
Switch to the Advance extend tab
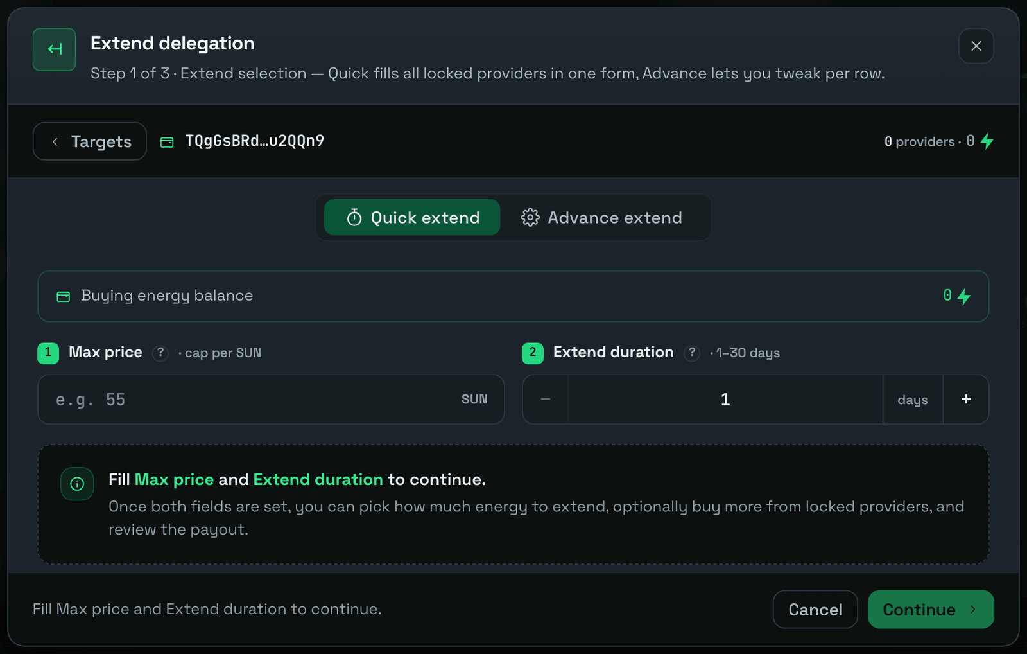[601, 217]
